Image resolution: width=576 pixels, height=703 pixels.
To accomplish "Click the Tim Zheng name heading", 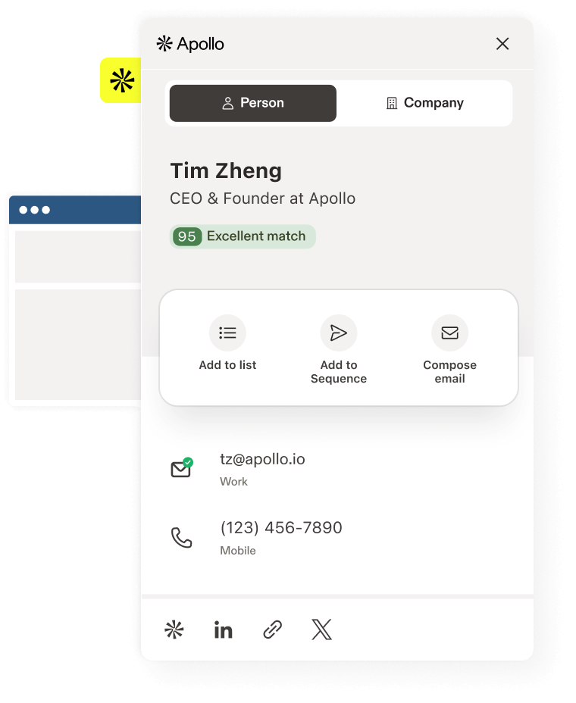I will (x=226, y=170).
